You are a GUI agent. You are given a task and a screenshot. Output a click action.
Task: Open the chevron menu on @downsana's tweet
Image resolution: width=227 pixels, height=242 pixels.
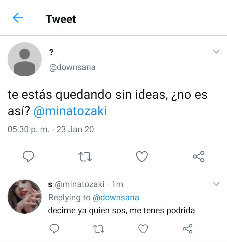pyautogui.click(x=216, y=51)
